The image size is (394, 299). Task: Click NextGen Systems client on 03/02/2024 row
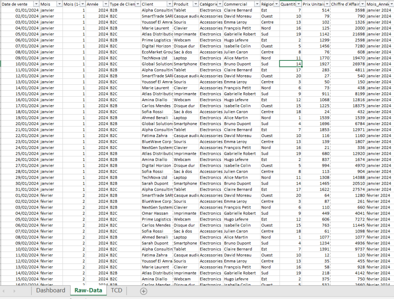coord(157,207)
